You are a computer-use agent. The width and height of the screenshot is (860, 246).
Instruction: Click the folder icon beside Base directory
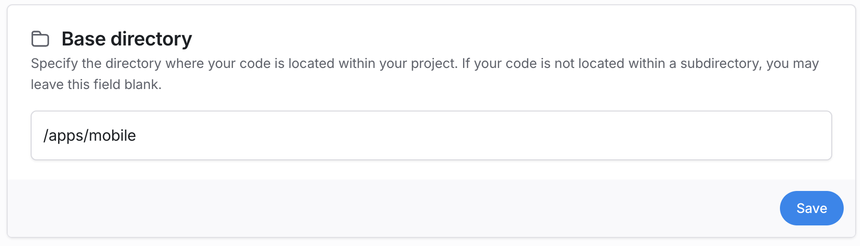click(x=40, y=39)
